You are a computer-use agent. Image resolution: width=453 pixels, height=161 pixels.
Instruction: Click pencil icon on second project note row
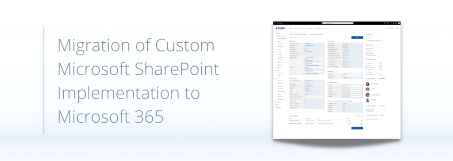(x=362, y=124)
